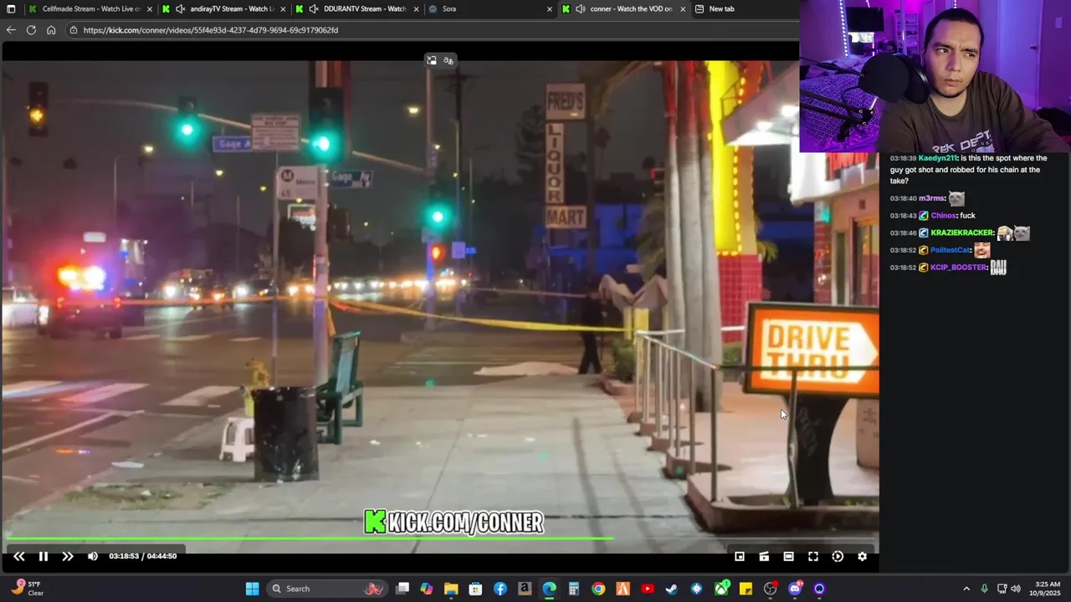Click the taskbar Search box

tap(326, 589)
